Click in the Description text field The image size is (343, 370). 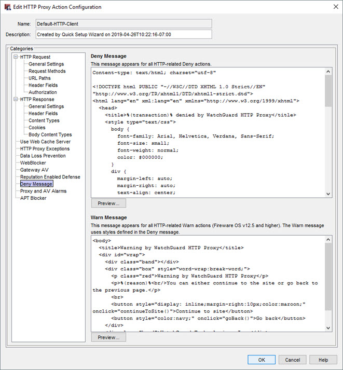coord(124,34)
